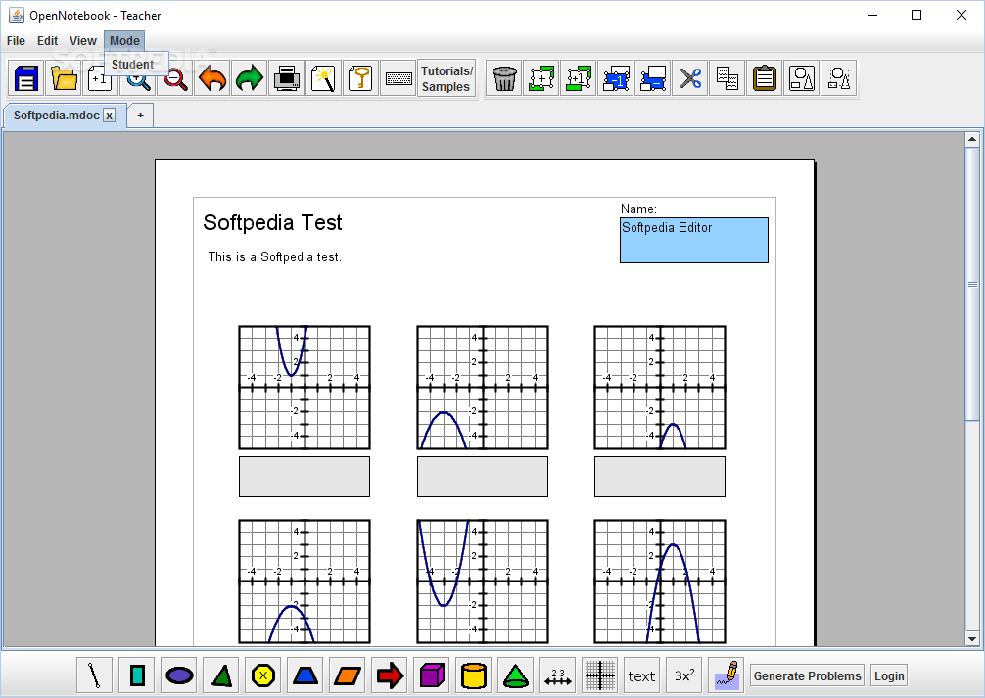Select the top-right parabola graph
The image size is (985, 698).
click(660, 388)
